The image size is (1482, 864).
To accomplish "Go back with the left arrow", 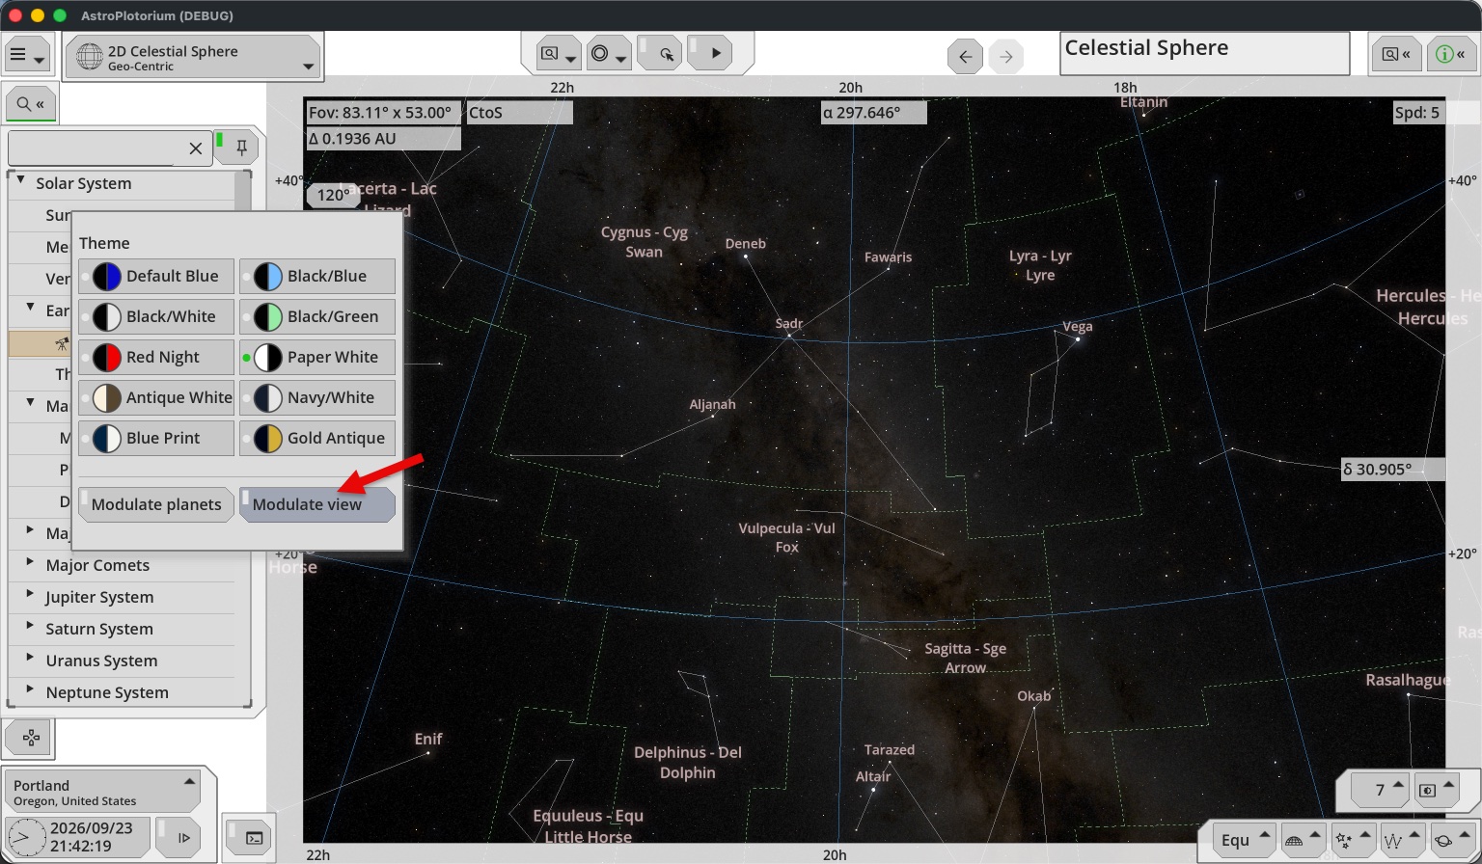I will point(965,57).
